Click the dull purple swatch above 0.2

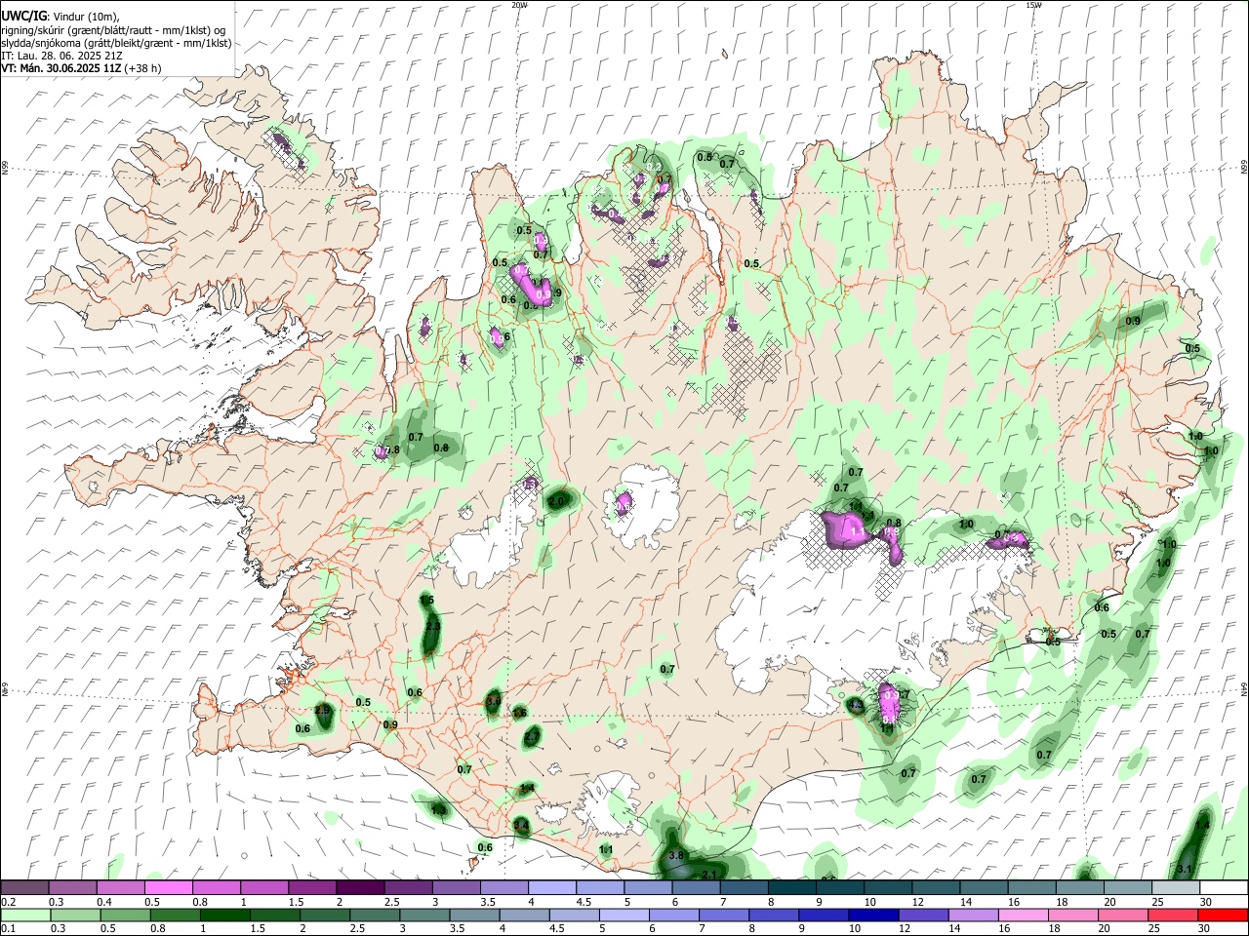24,888
